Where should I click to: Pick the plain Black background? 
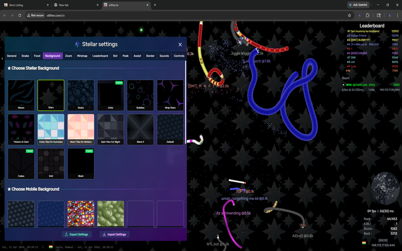(81, 163)
